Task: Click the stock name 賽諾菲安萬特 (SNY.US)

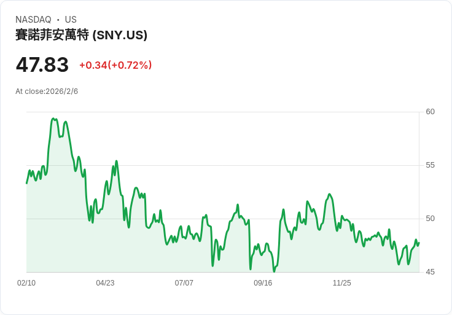Action: 81,35
